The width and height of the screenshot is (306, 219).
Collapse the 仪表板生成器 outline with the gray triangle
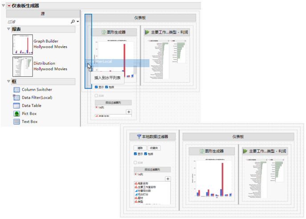click(3, 5)
